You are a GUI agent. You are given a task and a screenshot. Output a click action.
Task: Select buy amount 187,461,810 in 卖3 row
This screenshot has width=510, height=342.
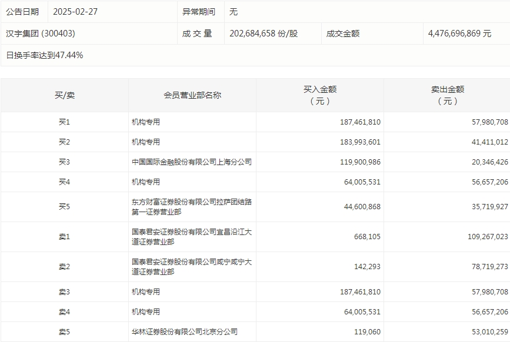(x=360, y=292)
